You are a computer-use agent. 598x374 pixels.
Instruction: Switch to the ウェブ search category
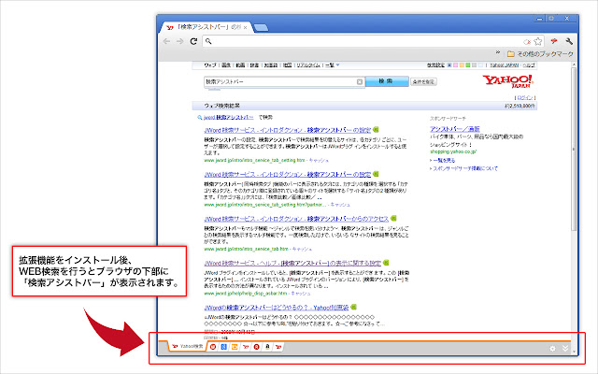coord(209,65)
